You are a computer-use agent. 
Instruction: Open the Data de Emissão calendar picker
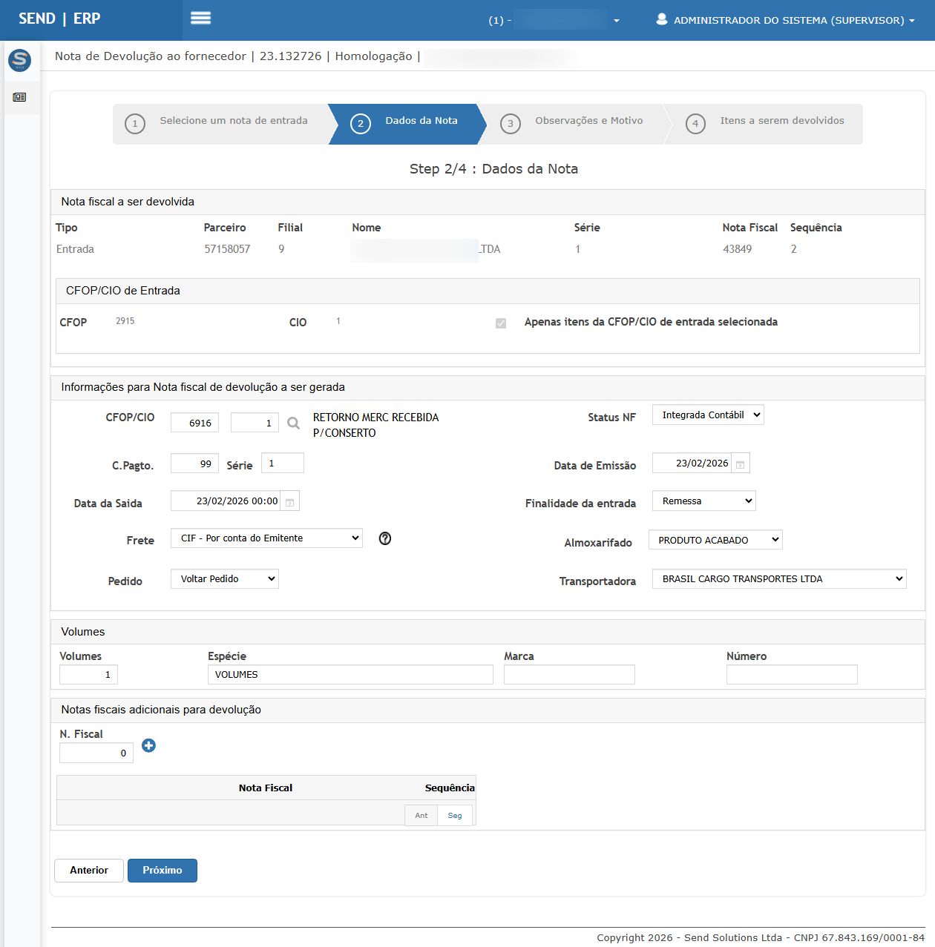tap(740, 464)
